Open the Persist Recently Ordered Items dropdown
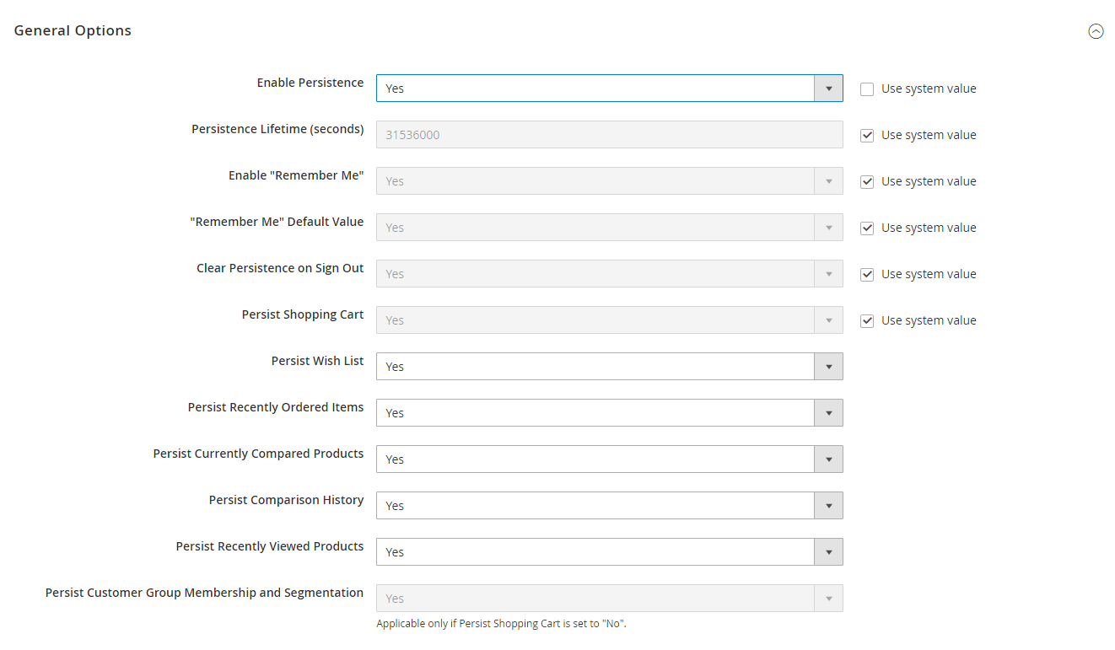 609,412
